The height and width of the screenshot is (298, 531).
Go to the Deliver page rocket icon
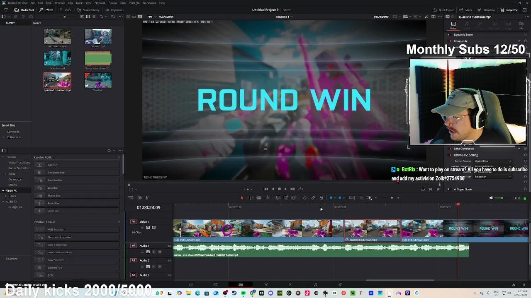point(340,285)
